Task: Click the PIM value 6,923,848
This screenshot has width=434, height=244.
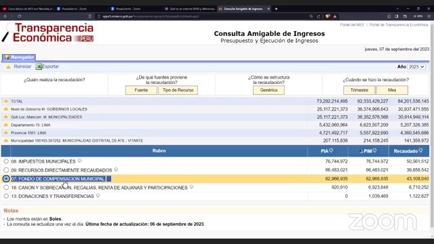Action: tap(378, 188)
